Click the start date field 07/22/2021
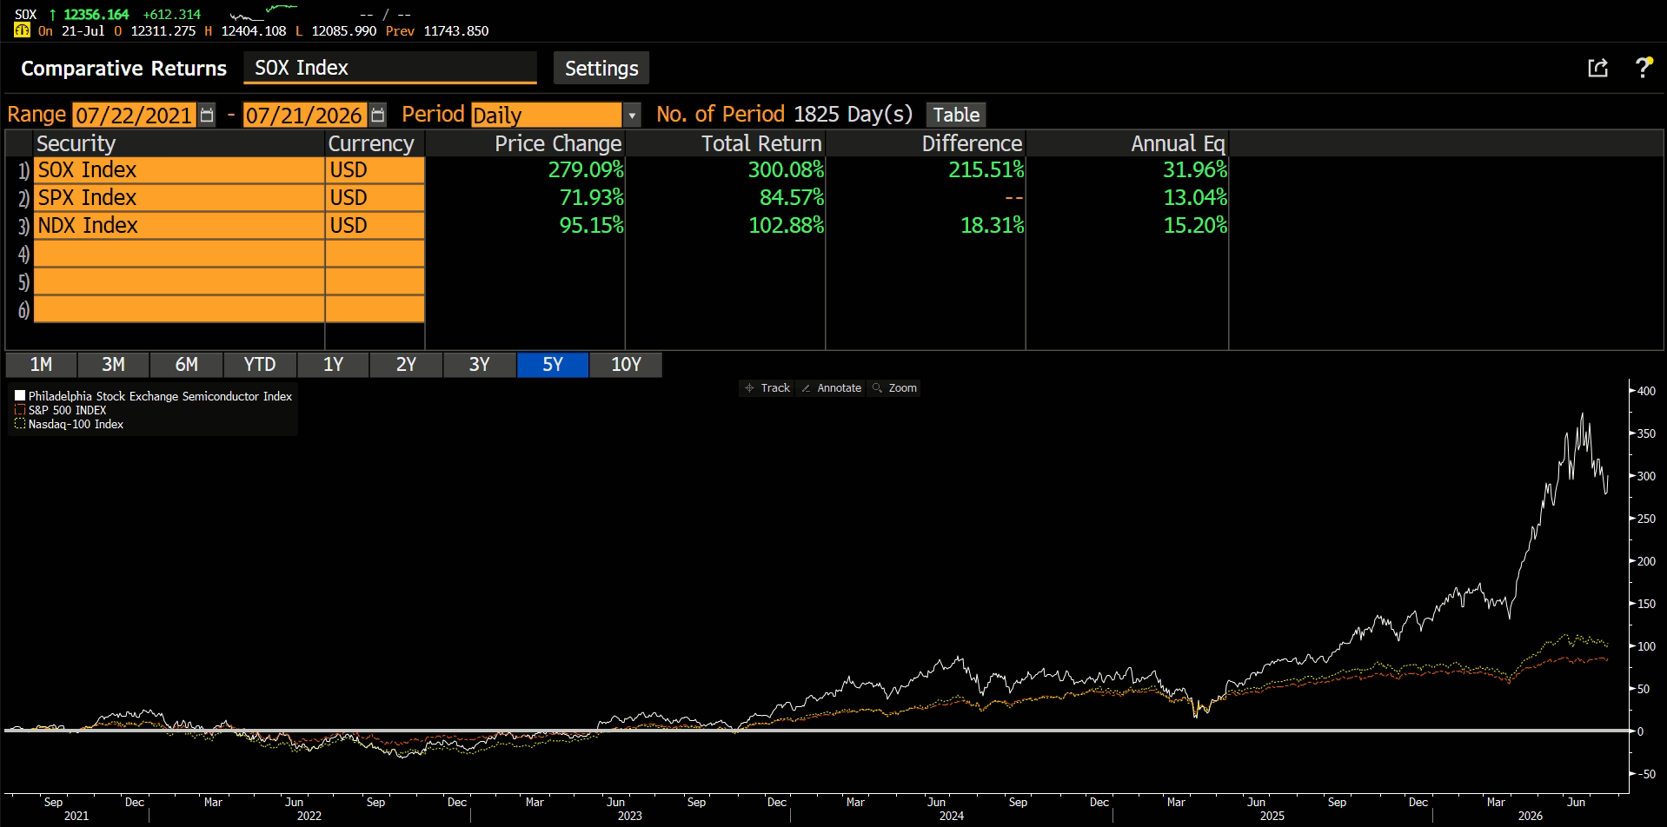 [x=133, y=115]
